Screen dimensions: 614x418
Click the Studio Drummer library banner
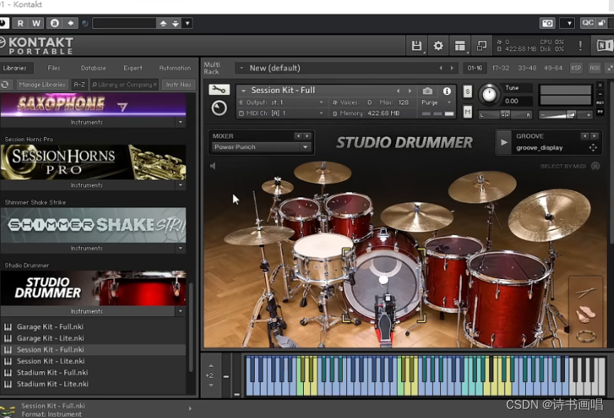[x=93, y=288]
